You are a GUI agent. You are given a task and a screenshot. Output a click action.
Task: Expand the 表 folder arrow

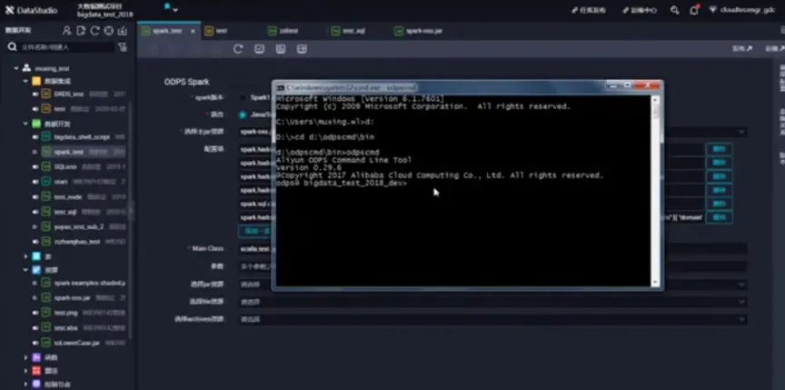[x=25, y=256]
